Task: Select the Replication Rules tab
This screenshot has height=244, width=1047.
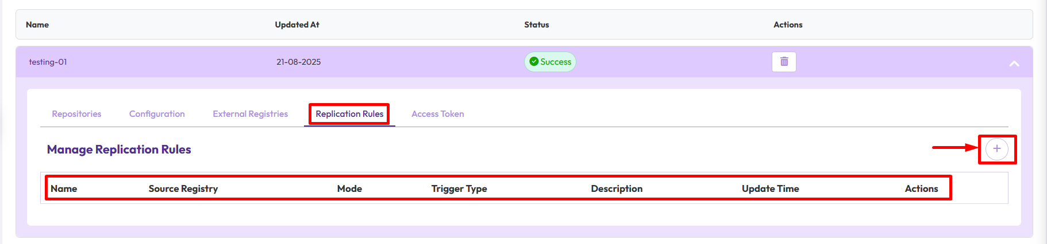Action: tap(349, 114)
